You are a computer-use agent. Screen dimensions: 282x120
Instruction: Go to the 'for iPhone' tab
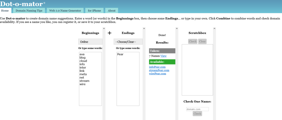click(x=94, y=11)
